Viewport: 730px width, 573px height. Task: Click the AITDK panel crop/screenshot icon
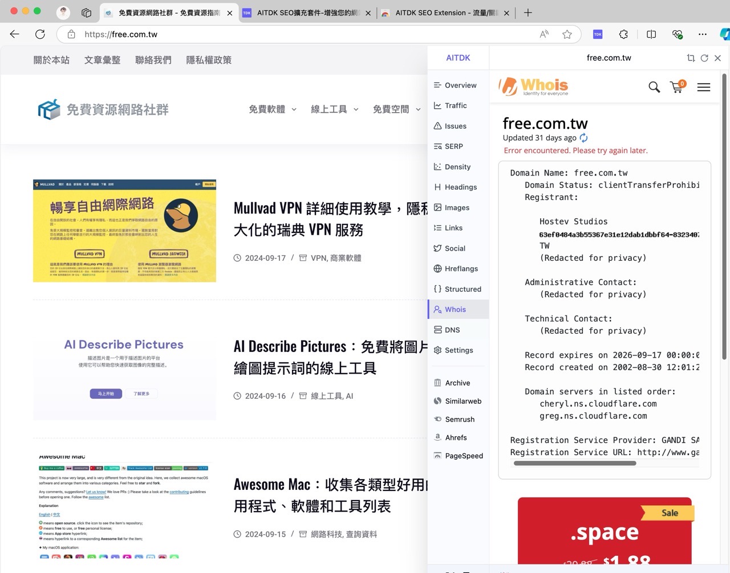[x=691, y=58]
